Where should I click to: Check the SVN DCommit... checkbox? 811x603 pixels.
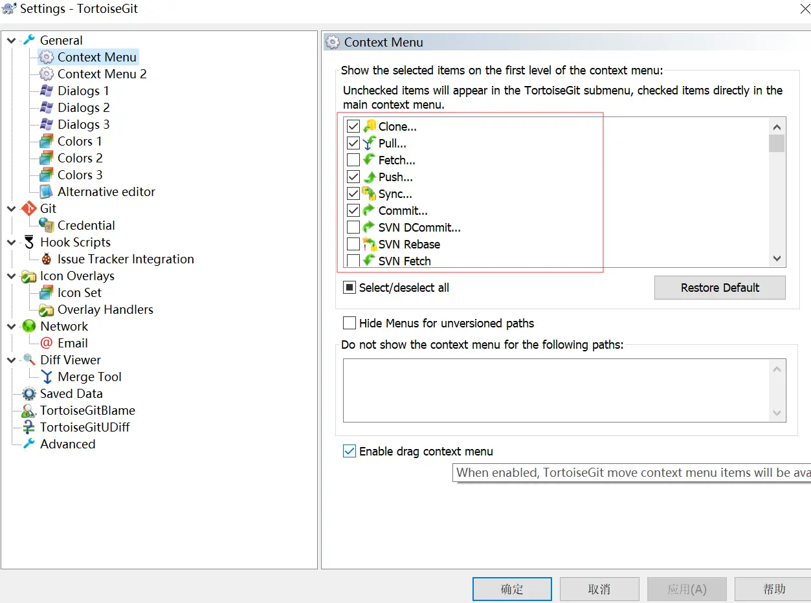point(353,227)
